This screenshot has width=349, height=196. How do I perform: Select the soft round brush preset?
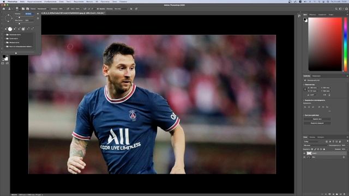pos(23,29)
